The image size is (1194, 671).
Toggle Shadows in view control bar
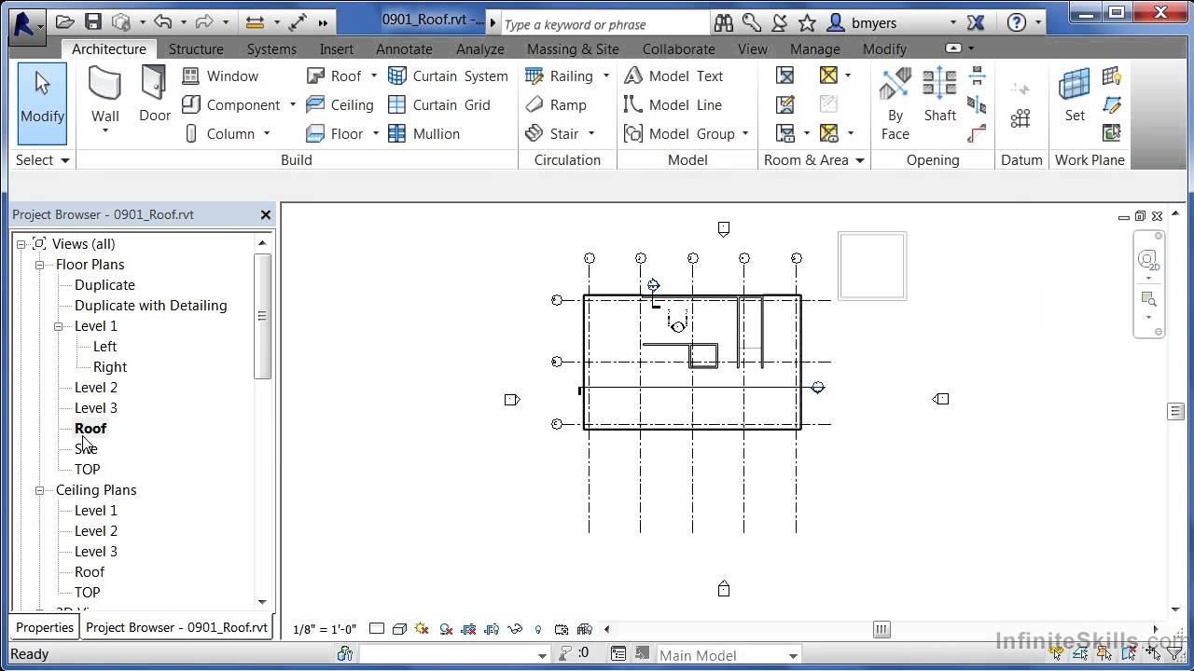pyautogui.click(x=446, y=629)
